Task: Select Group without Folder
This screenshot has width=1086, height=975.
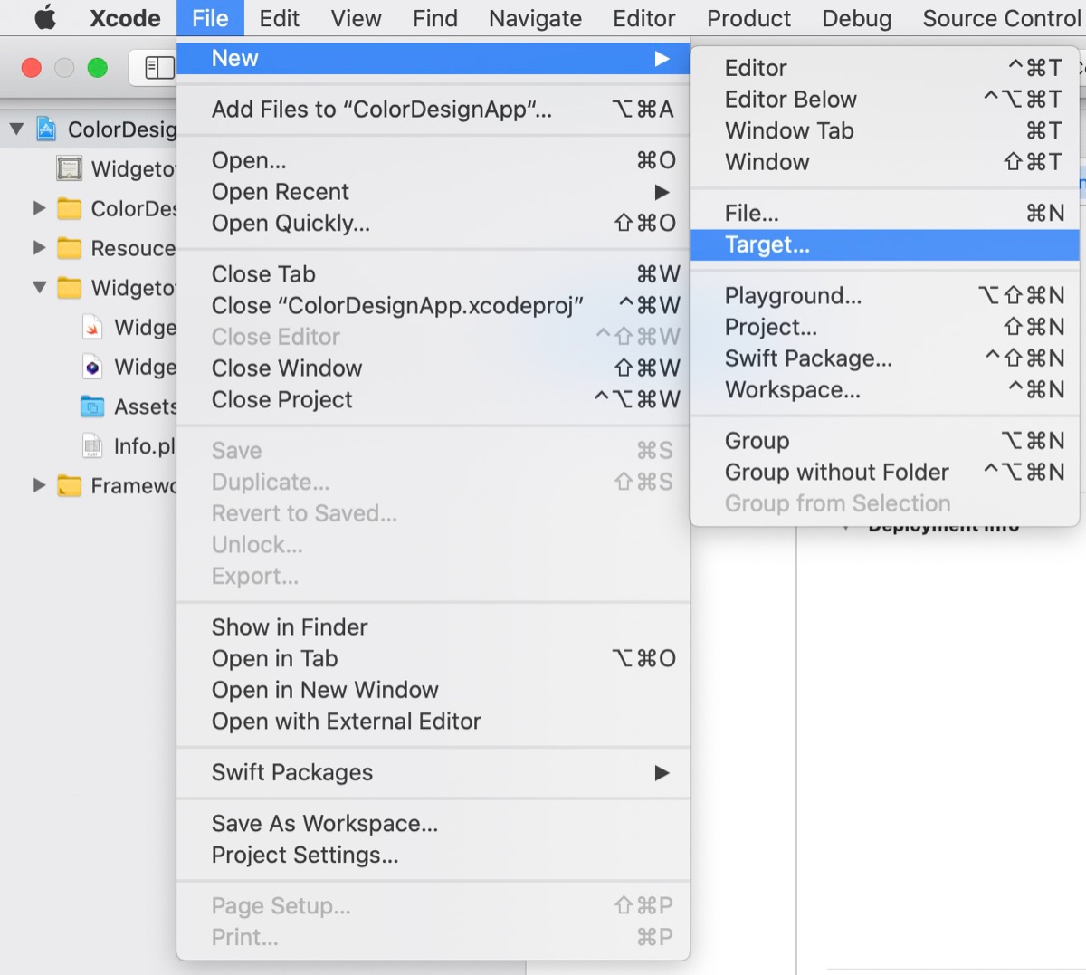Action: point(884,473)
